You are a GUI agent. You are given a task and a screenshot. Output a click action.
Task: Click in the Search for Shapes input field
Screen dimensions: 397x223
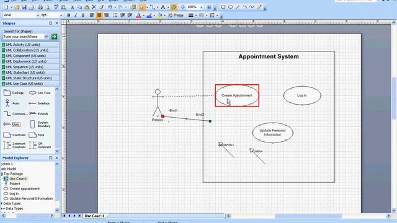tap(24, 37)
